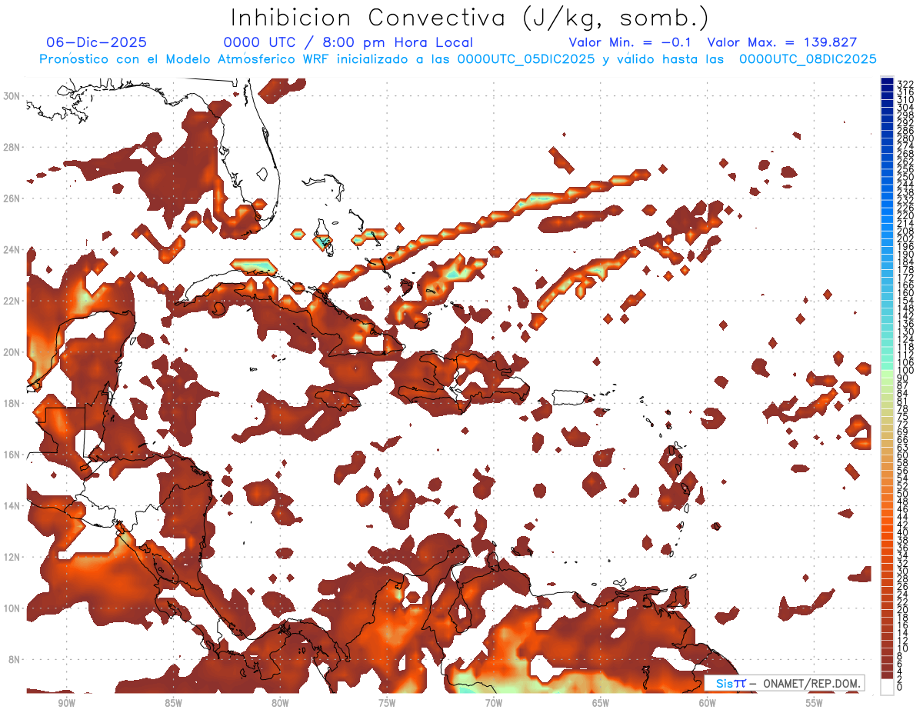This screenshot has height=713, width=923.
Task: Click the darkest blue 322 colorbar swatch
Action: pyautogui.click(x=887, y=81)
